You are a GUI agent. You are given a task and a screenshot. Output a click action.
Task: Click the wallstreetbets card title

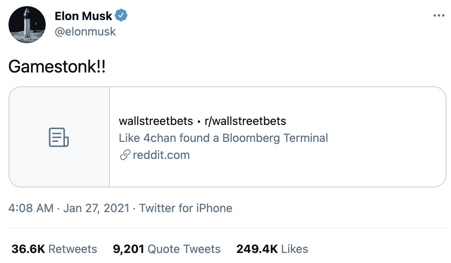[x=156, y=121]
